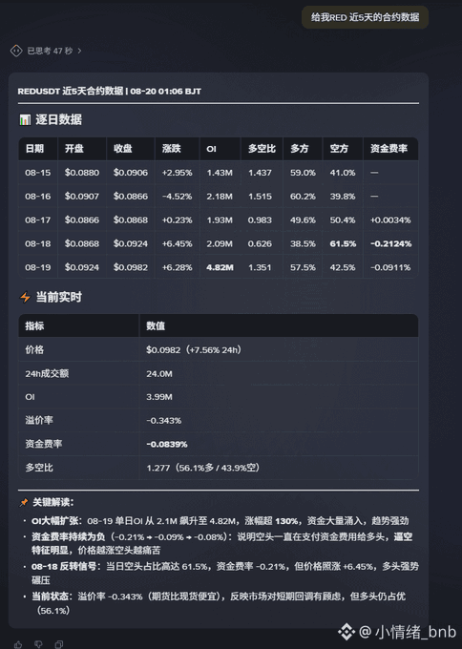Click the thumbs-down icon below the reply
Screen dimensions: 462x649
[38, 644]
